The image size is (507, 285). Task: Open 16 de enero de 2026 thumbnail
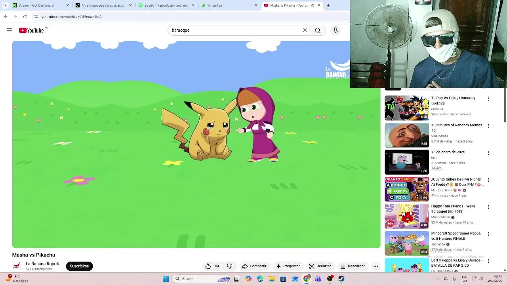pyautogui.click(x=407, y=162)
